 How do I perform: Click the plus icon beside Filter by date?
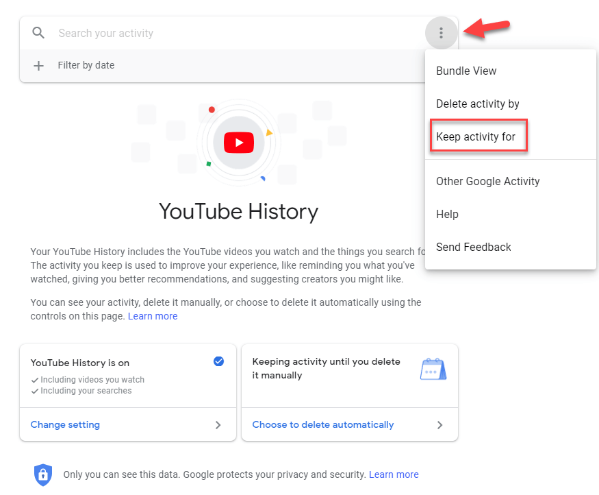tap(38, 66)
